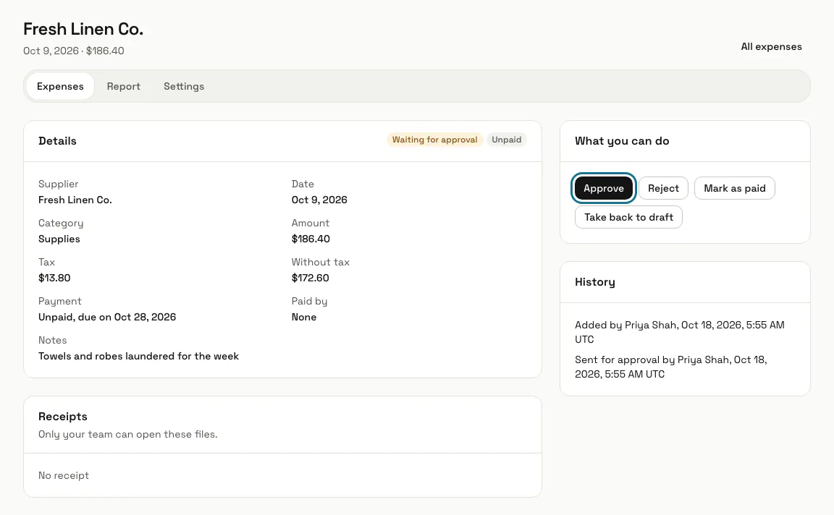The height and width of the screenshot is (515, 834).
Task: Select the Expenses tab
Action: click(60, 86)
